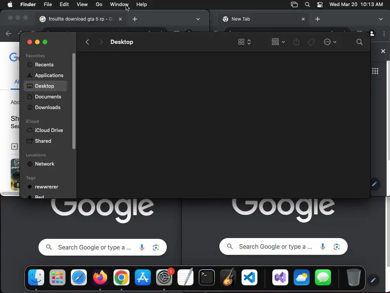This screenshot has width=390, height=293.
Task: Open Visual Studio Code from the Dock
Action: (x=249, y=277)
